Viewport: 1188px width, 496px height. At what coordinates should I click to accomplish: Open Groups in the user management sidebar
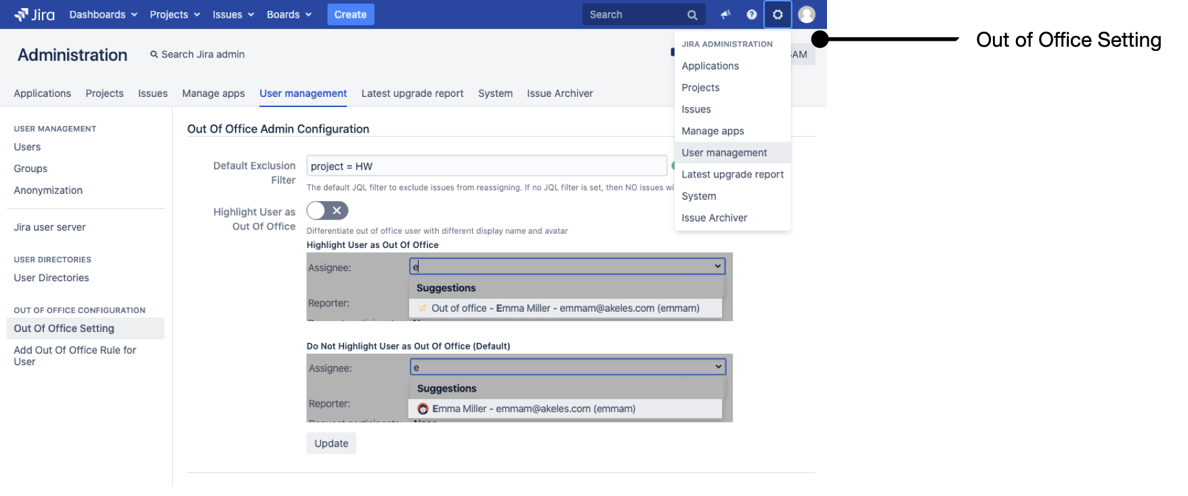(x=30, y=169)
